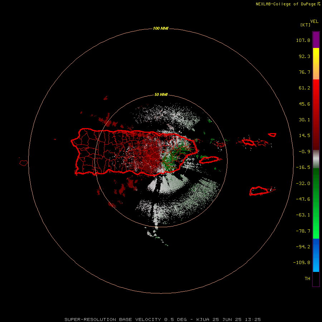322x322 pixels.
Task: Click the Mona Island outline at far west
Action: 24,163
